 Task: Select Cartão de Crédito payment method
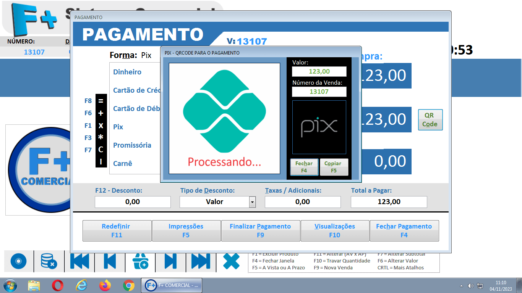coord(136,90)
